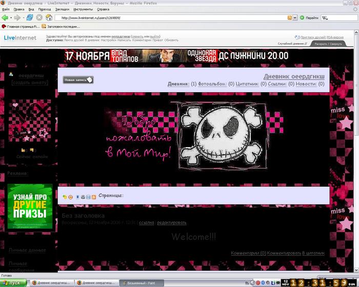Viewport: 359px width, 287px height.
Task: Click the red circle tray icon
Action: (x=258, y=283)
